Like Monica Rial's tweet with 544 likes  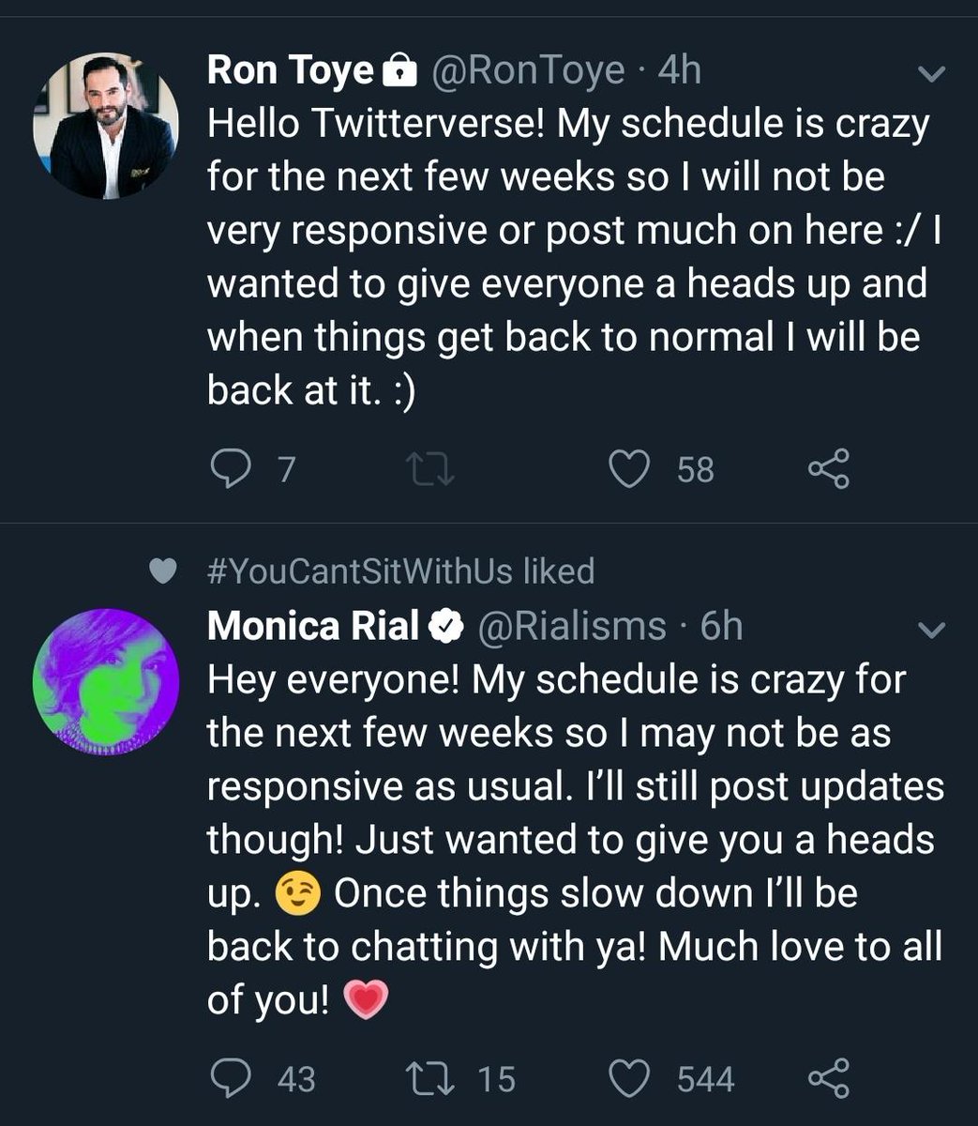pyautogui.click(x=630, y=1077)
